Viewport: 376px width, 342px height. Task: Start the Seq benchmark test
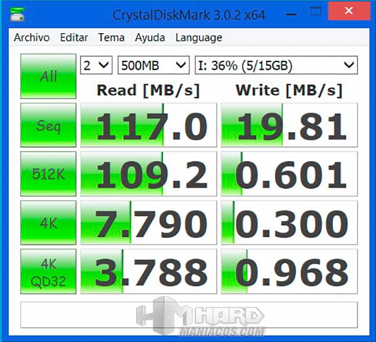pos(48,125)
